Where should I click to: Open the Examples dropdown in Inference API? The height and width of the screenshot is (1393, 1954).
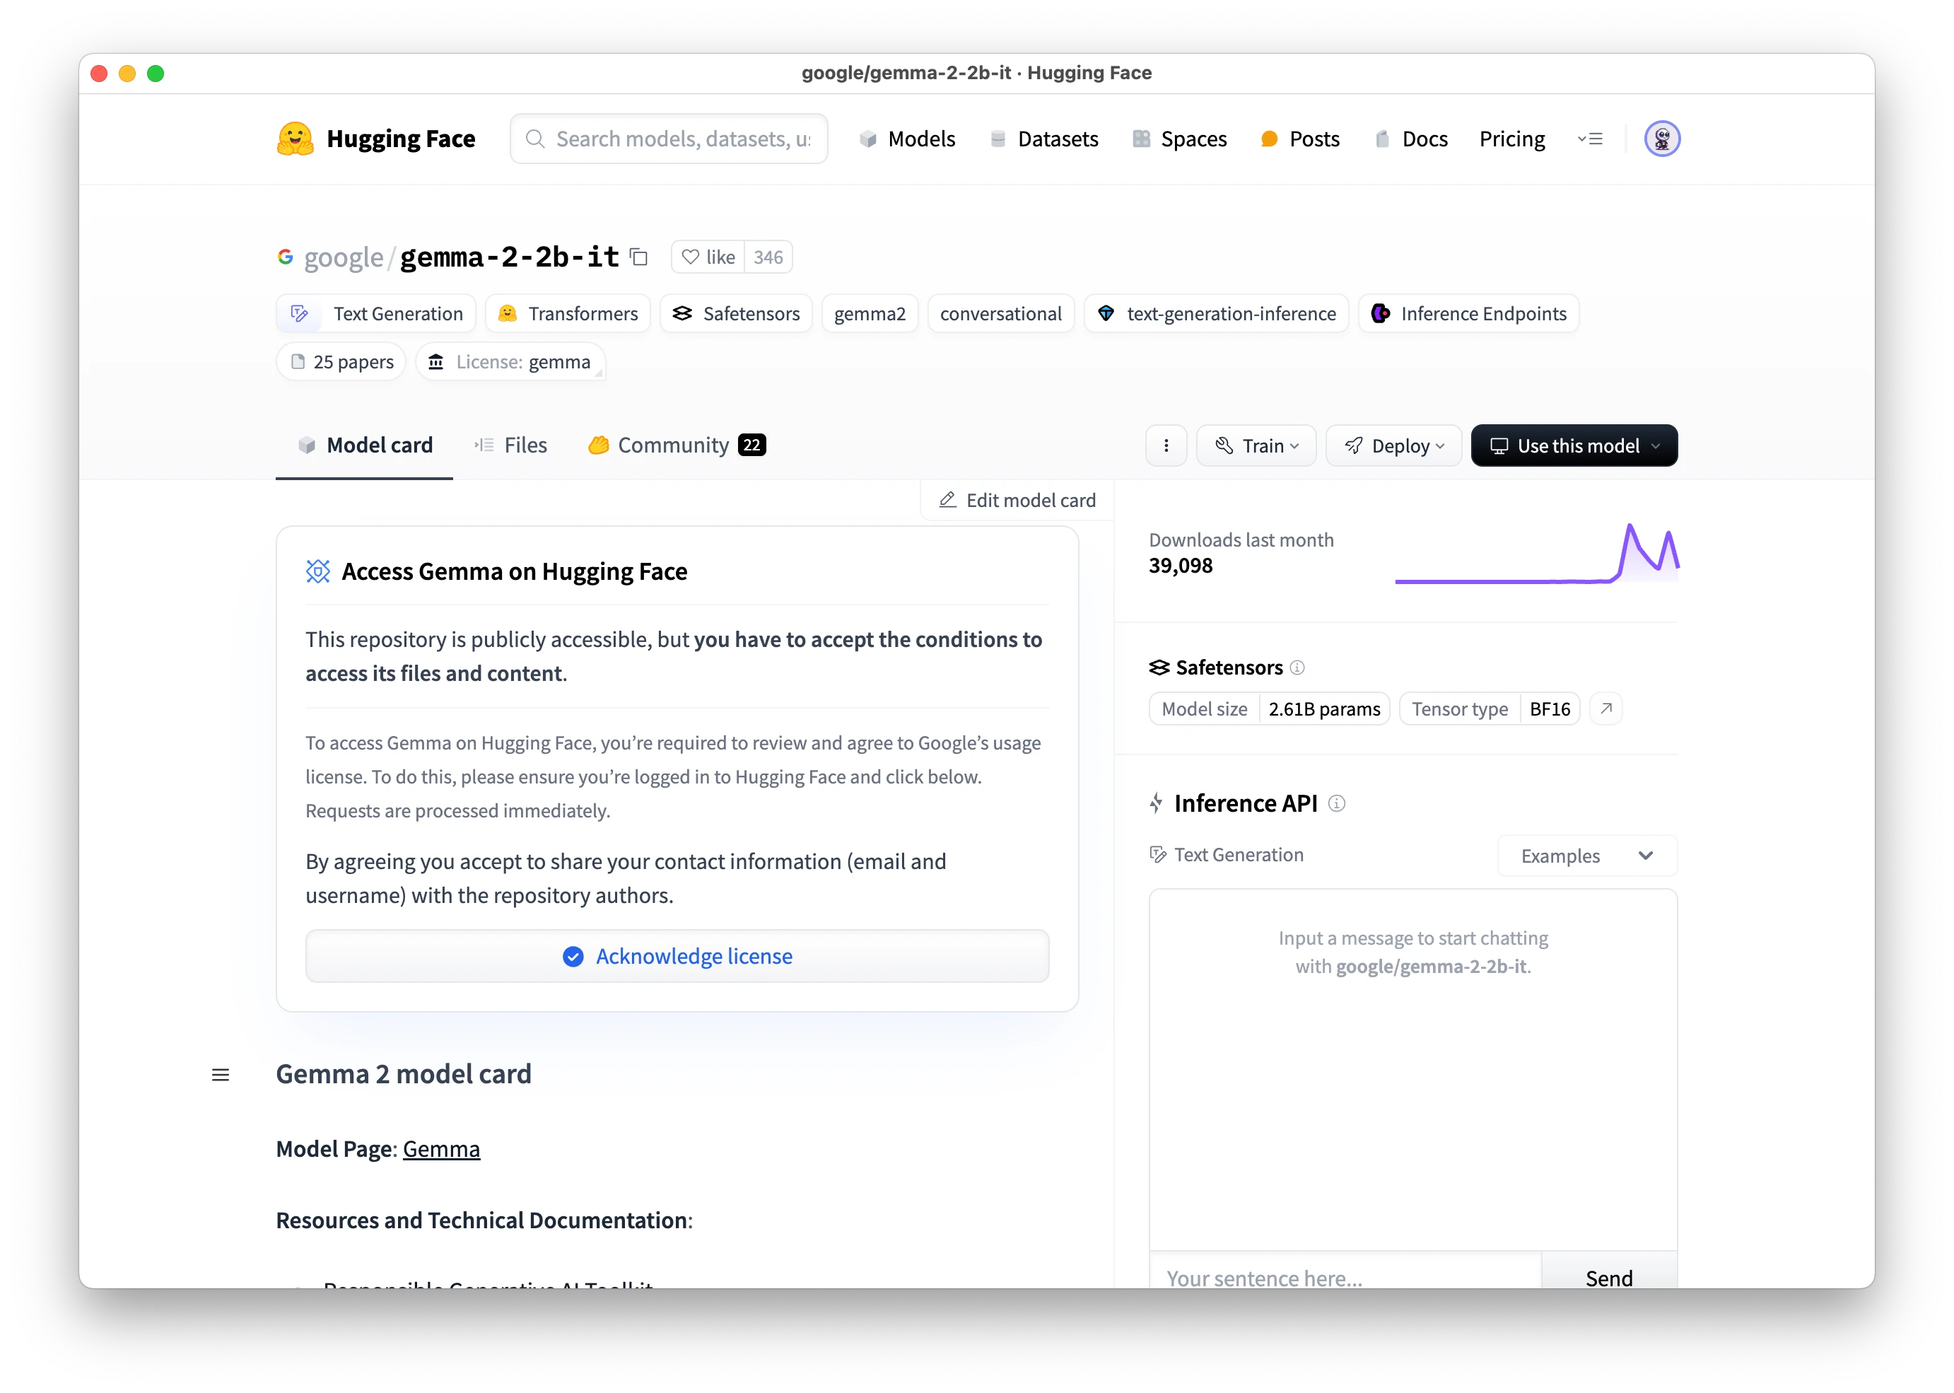(x=1587, y=856)
